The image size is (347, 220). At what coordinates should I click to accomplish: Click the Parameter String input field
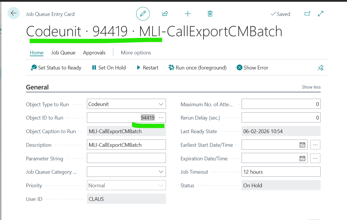(x=126, y=158)
